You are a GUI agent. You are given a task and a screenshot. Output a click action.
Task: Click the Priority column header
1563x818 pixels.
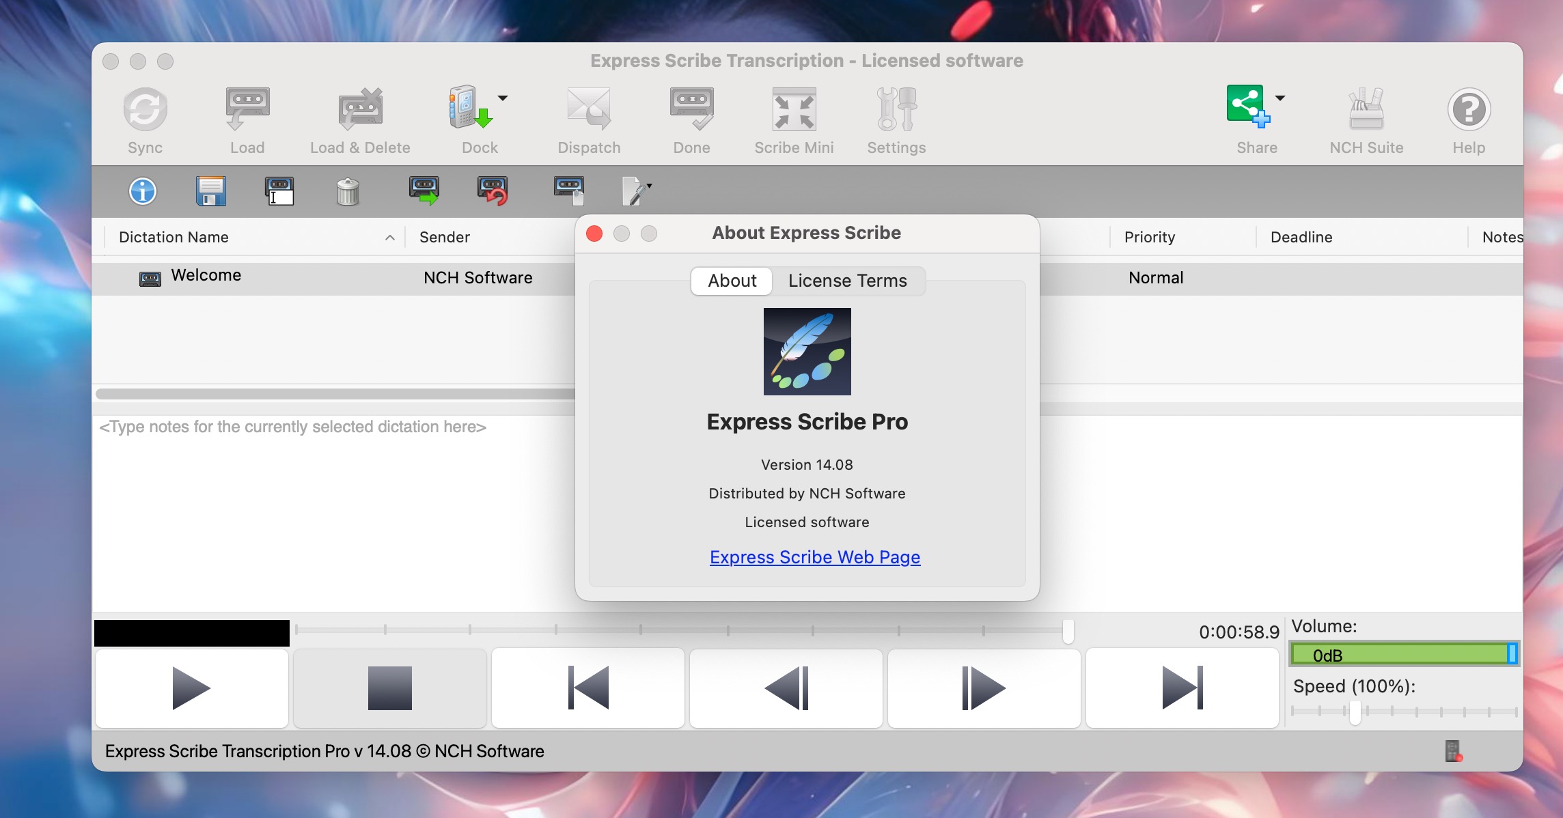(x=1150, y=237)
